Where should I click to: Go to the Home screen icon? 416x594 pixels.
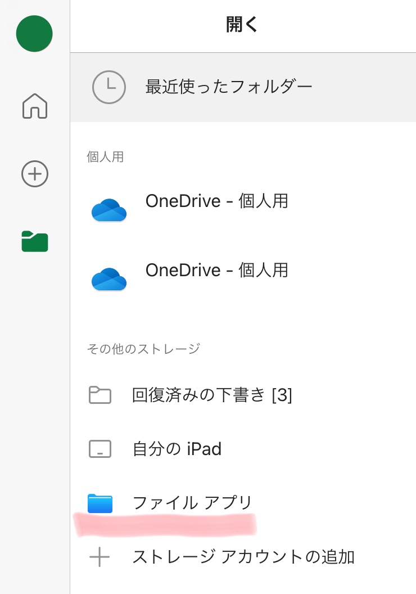click(35, 106)
